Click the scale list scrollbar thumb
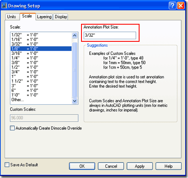 pos(75,70)
